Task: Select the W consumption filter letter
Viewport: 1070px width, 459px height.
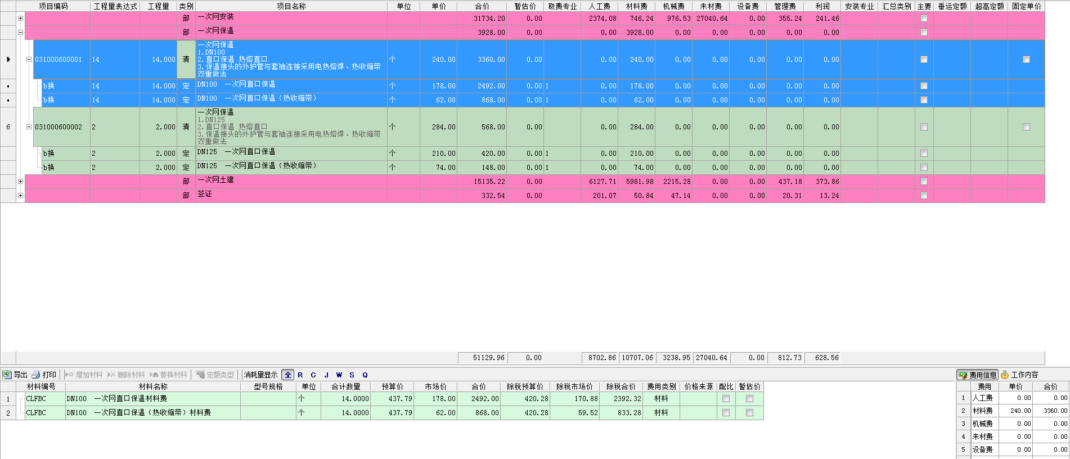Action: coord(339,375)
